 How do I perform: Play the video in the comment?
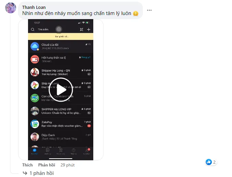(61, 90)
